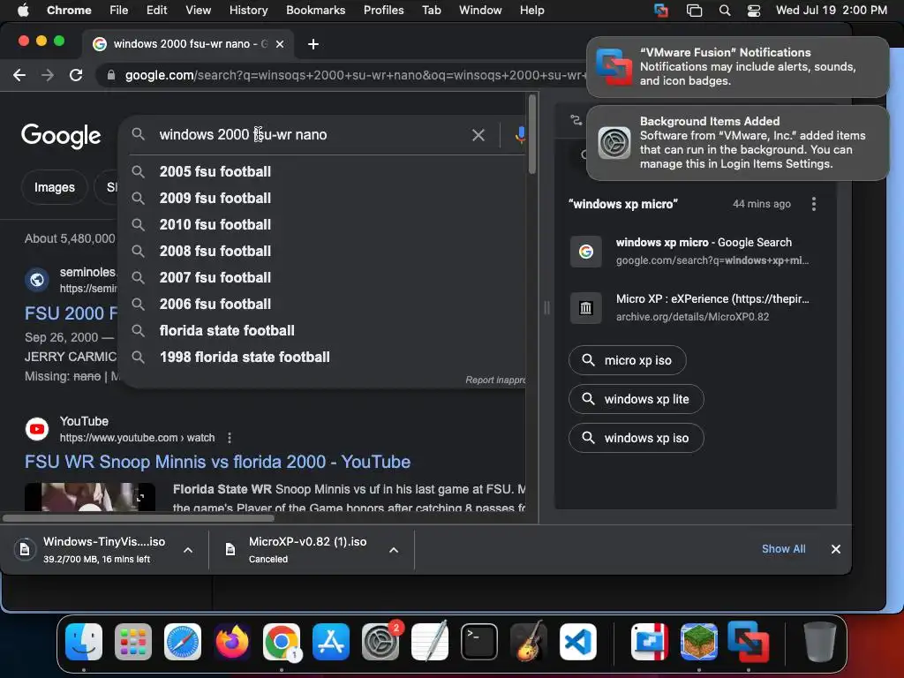Image resolution: width=904 pixels, height=678 pixels.
Task: Open the three-dot options beside the YouTube result URL
Action: point(230,438)
